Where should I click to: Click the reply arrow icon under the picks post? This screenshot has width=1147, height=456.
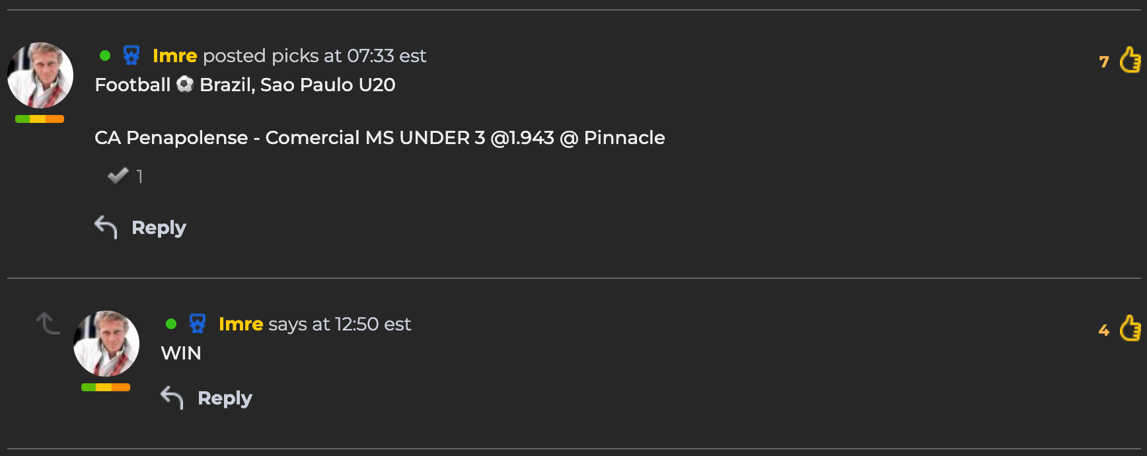pos(106,227)
